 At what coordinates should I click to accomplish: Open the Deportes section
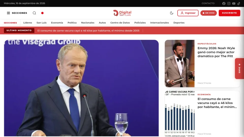tap(179, 23)
